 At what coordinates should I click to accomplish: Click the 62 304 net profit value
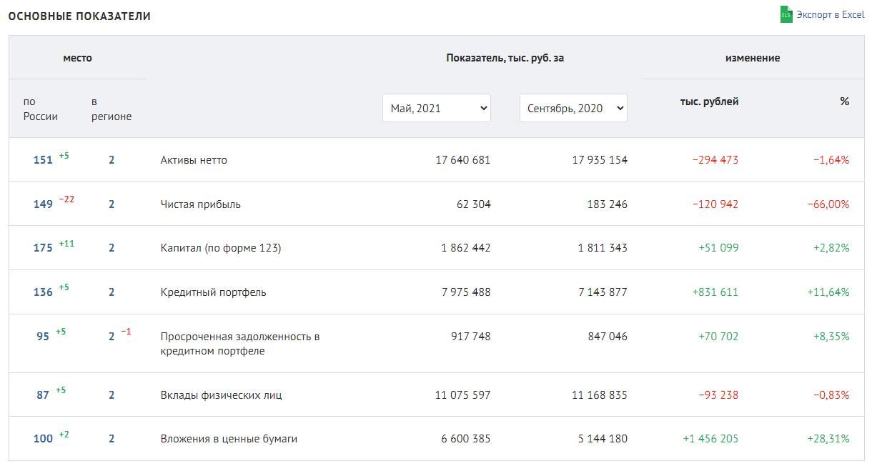474,204
